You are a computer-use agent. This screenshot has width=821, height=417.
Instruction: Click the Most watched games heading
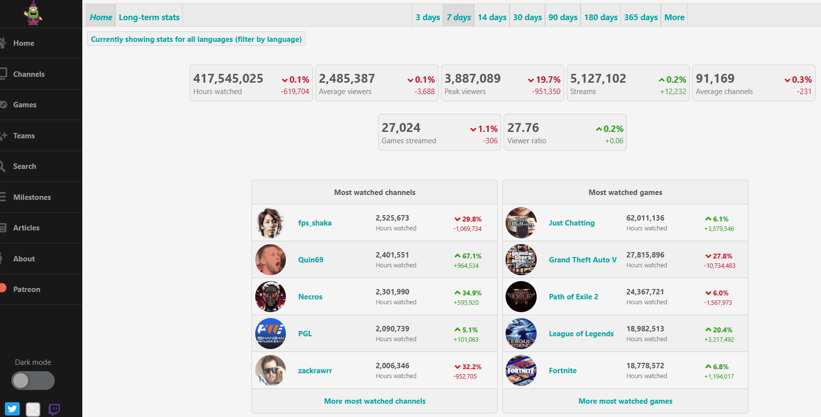[x=625, y=192]
